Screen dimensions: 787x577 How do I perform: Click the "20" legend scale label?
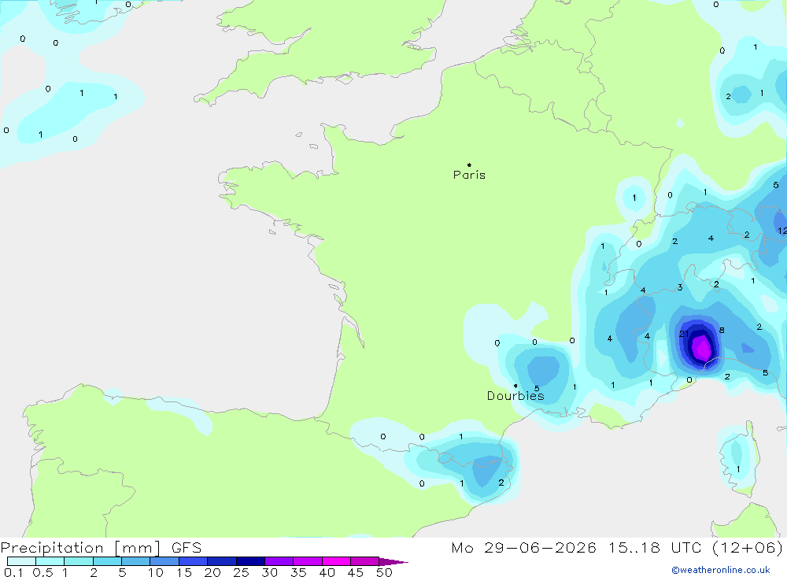click(212, 572)
